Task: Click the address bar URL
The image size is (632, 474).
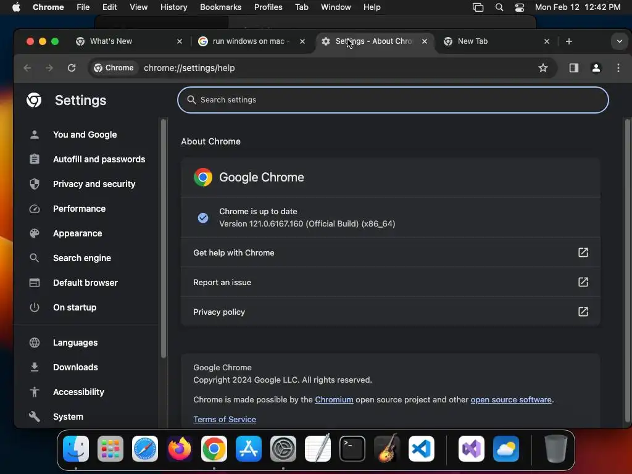Action: point(189,68)
